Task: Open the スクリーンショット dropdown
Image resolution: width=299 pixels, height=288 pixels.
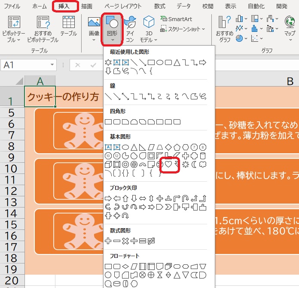Action: point(183,29)
